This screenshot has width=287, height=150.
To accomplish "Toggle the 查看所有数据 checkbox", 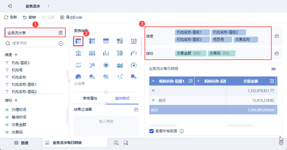I will click(x=152, y=131).
